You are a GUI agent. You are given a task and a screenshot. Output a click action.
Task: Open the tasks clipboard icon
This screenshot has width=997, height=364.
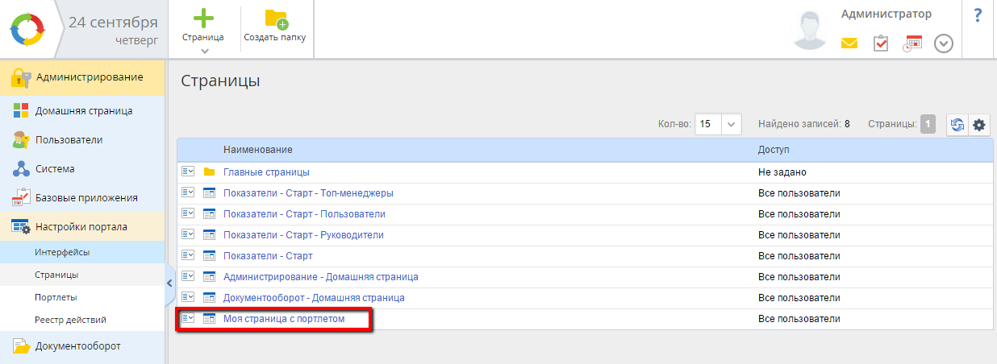pos(881,43)
